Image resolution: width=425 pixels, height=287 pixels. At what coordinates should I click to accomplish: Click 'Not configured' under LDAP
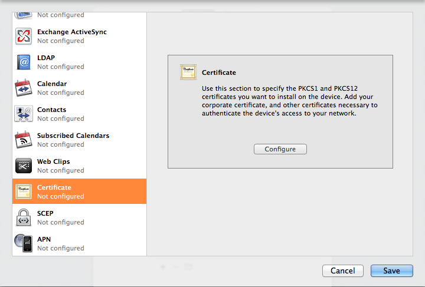(x=61, y=67)
